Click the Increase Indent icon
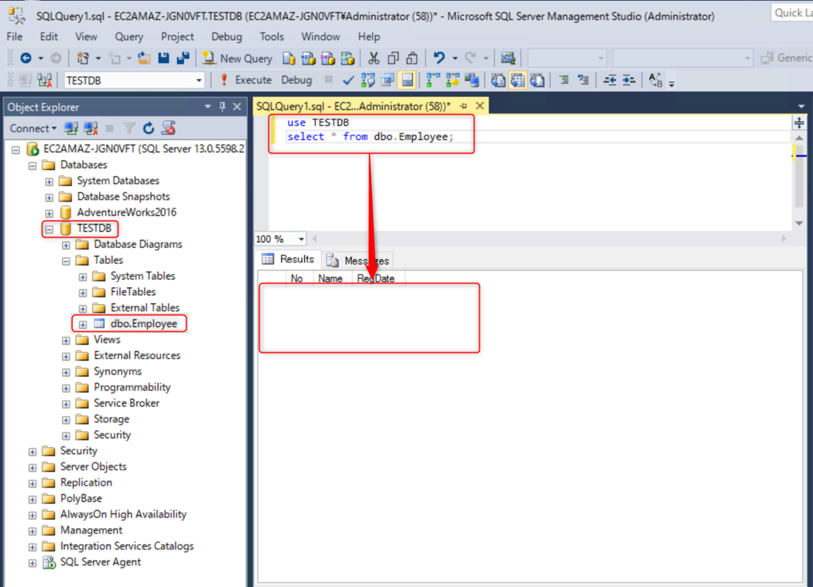This screenshot has width=813, height=587. (629, 80)
